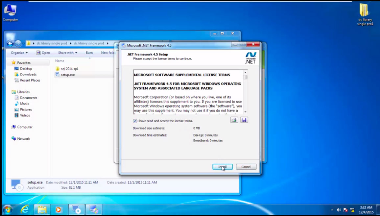This screenshot has width=380, height=216.
Task: Click the license scrollbar up arrow
Action: click(245, 72)
